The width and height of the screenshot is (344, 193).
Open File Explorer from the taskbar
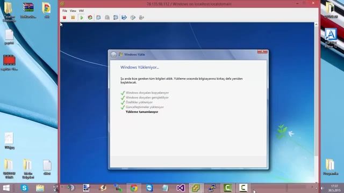[x=40, y=188]
